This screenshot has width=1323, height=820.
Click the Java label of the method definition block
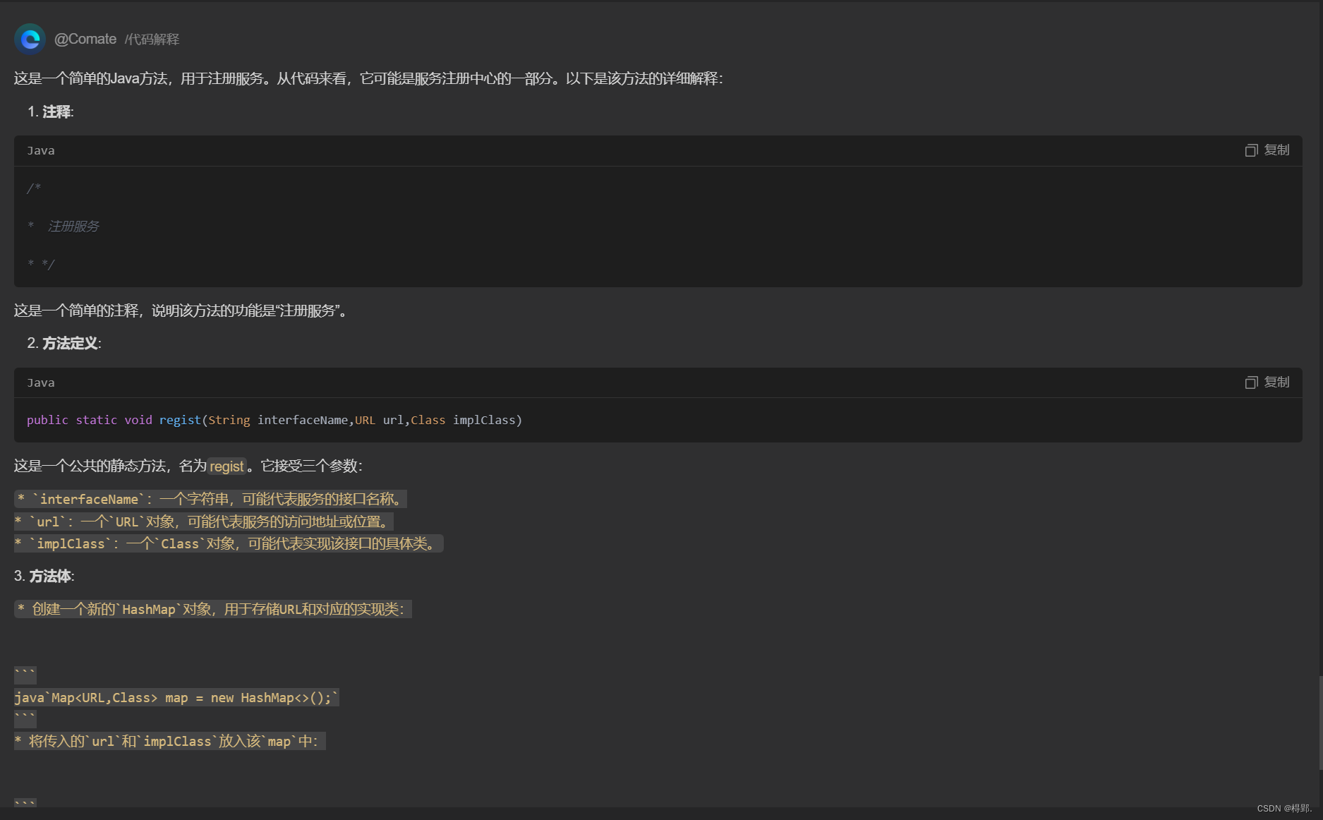click(41, 383)
